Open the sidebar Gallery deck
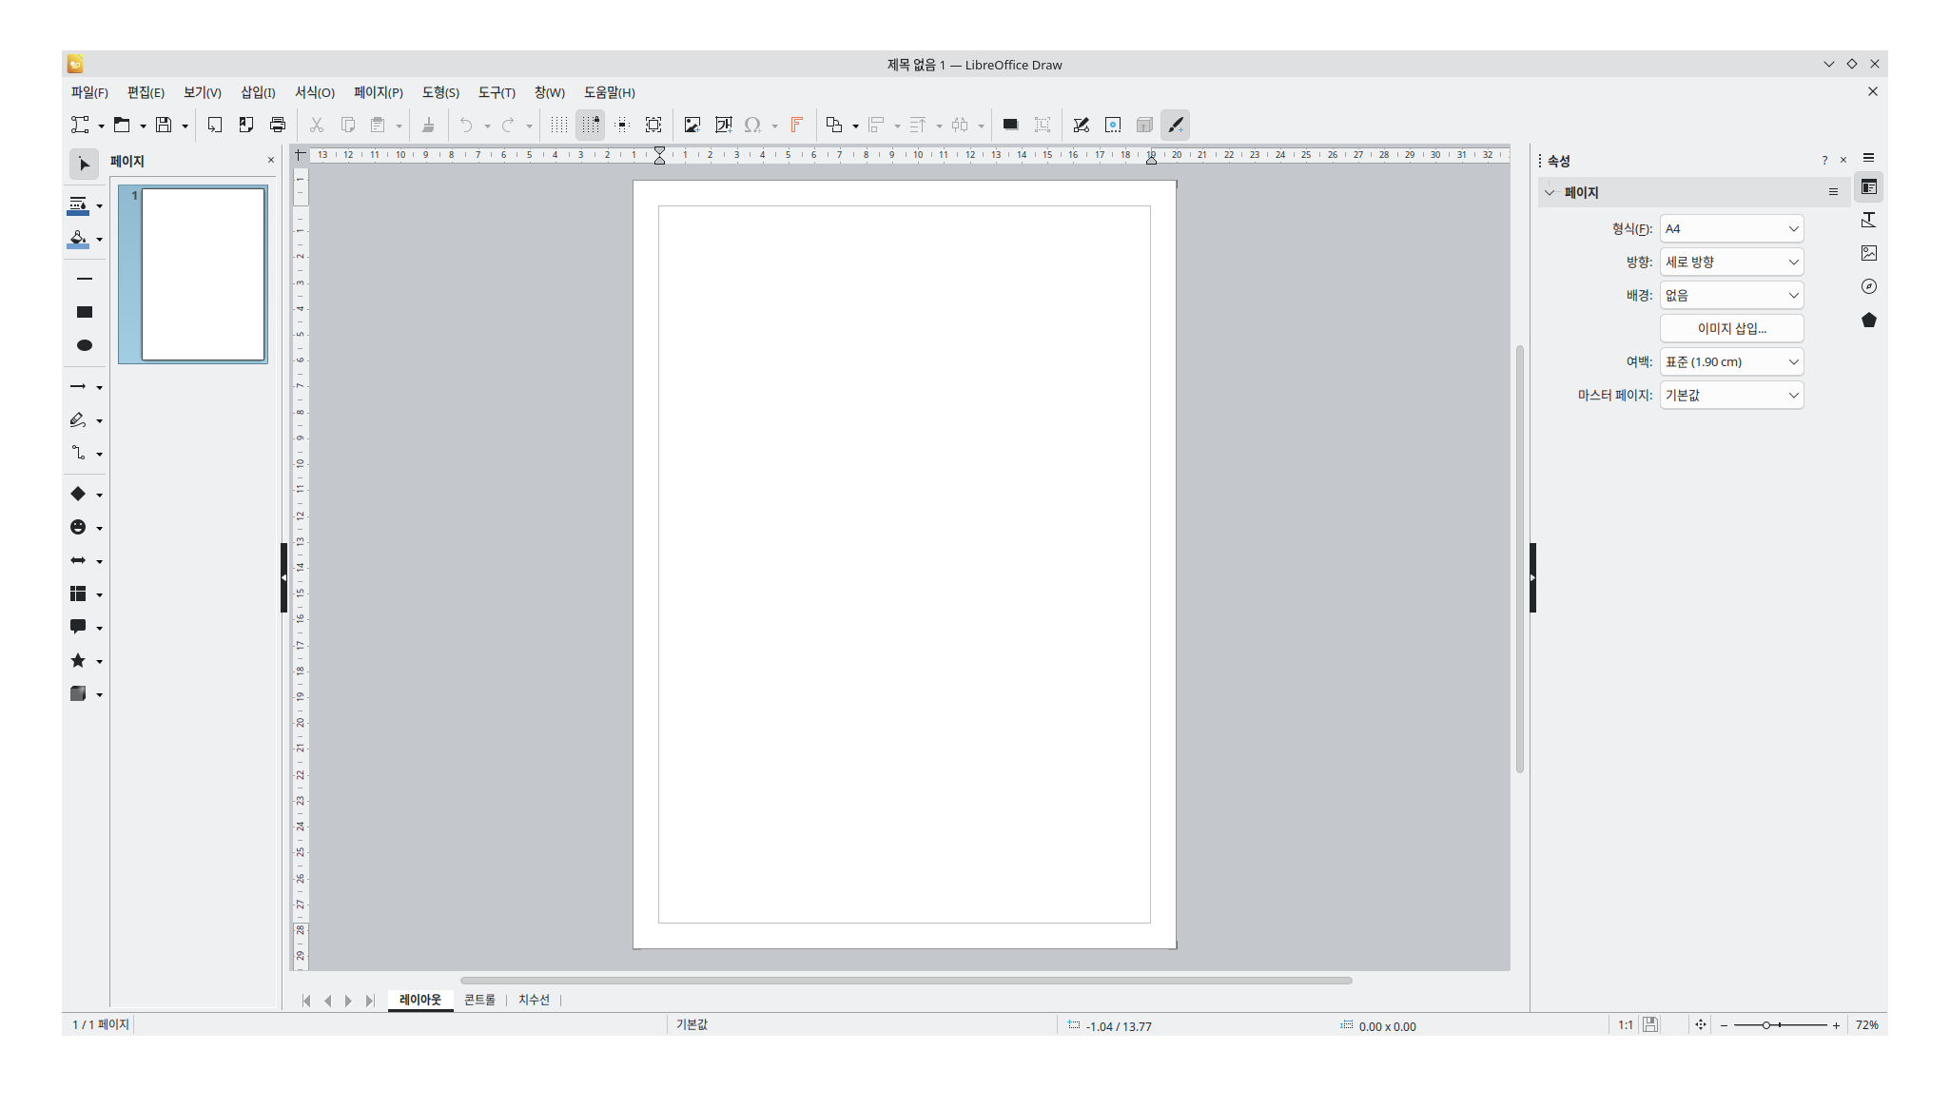The height and width of the screenshot is (1109, 1950). click(x=1869, y=253)
